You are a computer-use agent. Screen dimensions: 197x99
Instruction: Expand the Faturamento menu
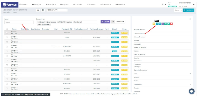(105, 5)
